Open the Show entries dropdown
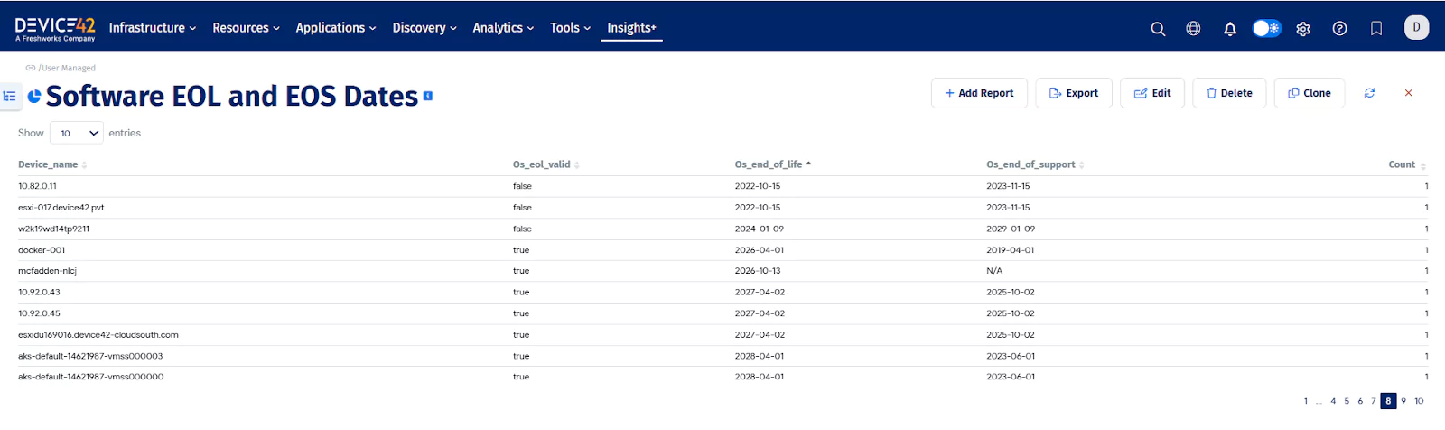The image size is (1445, 430). 77,133
